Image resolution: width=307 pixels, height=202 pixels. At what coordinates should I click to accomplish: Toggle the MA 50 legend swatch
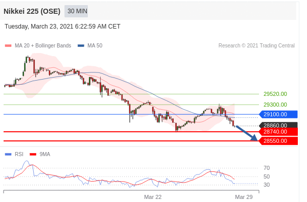(x=81, y=46)
